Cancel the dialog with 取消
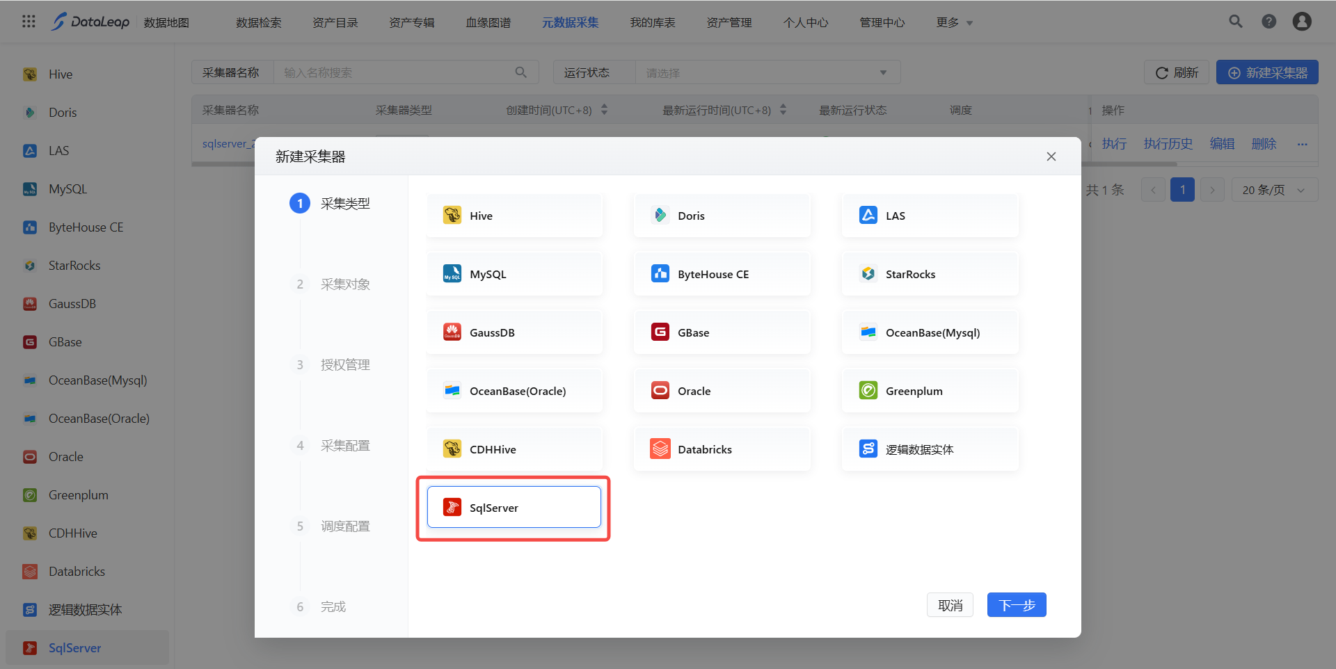This screenshot has height=669, width=1336. tap(950, 605)
